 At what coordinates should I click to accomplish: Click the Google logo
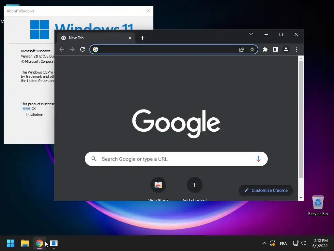pos(176,123)
